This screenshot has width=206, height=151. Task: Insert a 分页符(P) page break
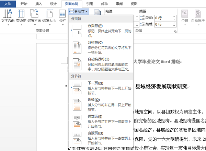[101, 31]
